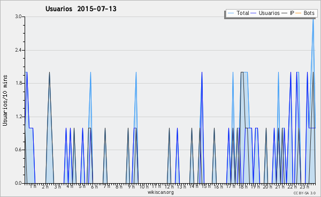Click the CC BY-SA 3.0 license text
Screen dimensions: 321x197
point(304,193)
